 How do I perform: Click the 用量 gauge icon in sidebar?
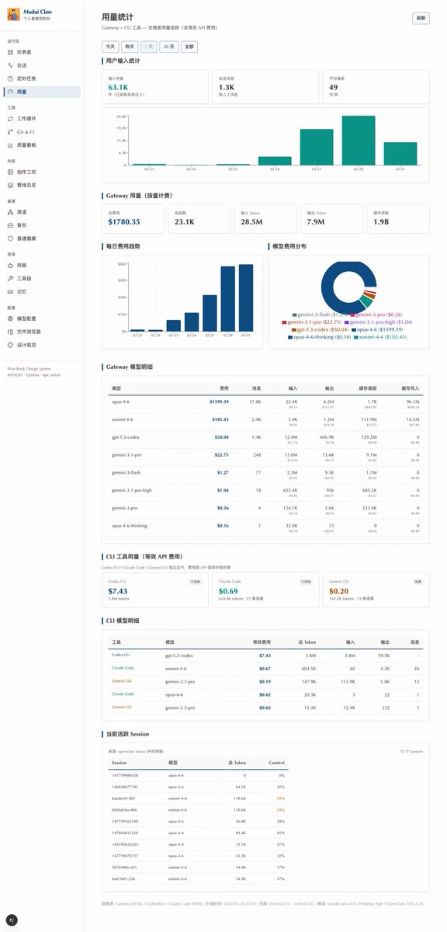coord(10,92)
